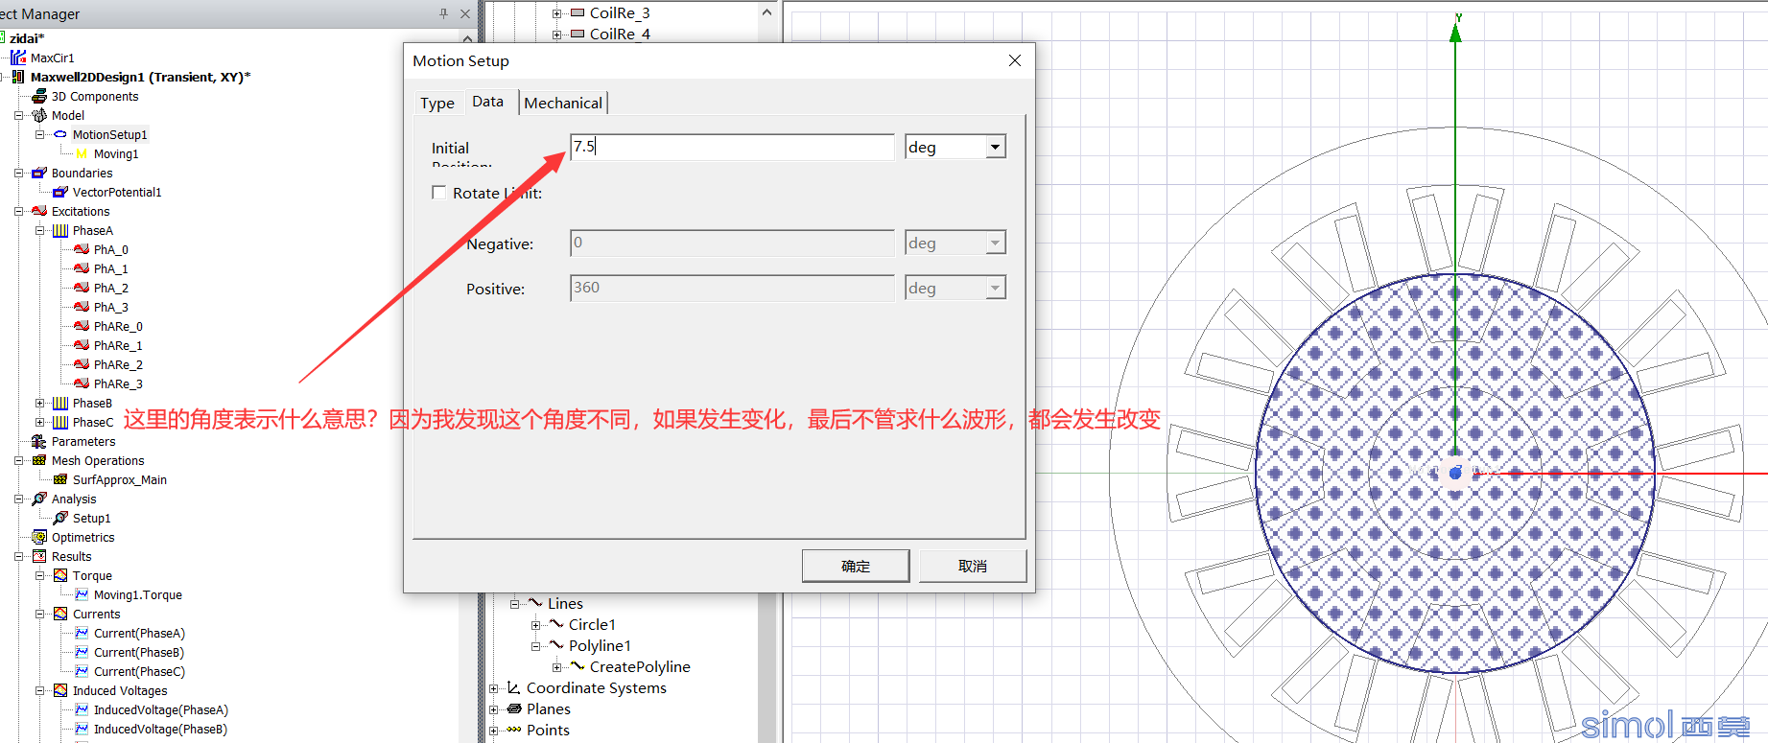1768x743 pixels.
Task: Click the Negative limit input field
Action: click(732, 243)
